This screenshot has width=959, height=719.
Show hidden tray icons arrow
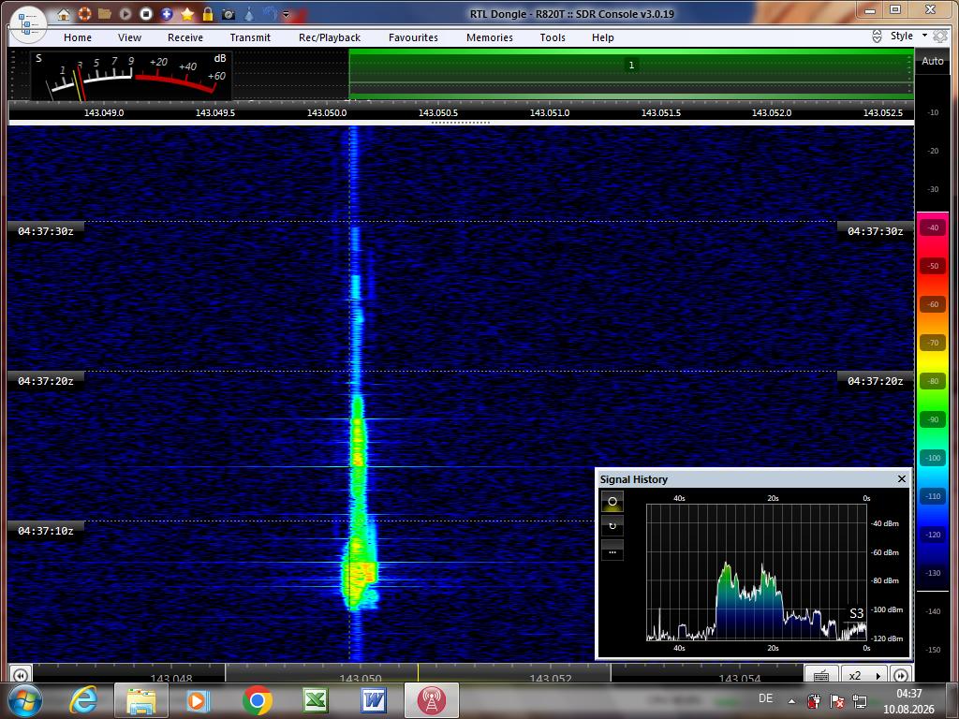792,701
